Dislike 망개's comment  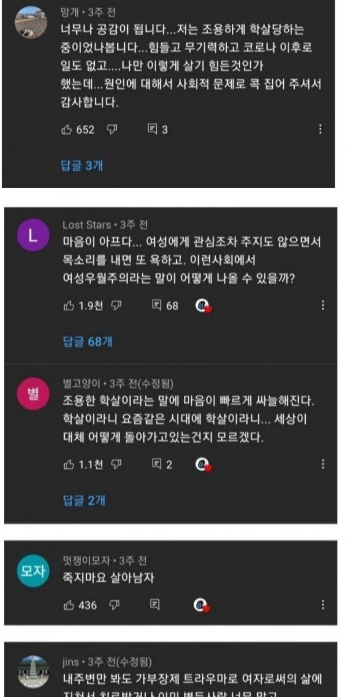[112, 130]
